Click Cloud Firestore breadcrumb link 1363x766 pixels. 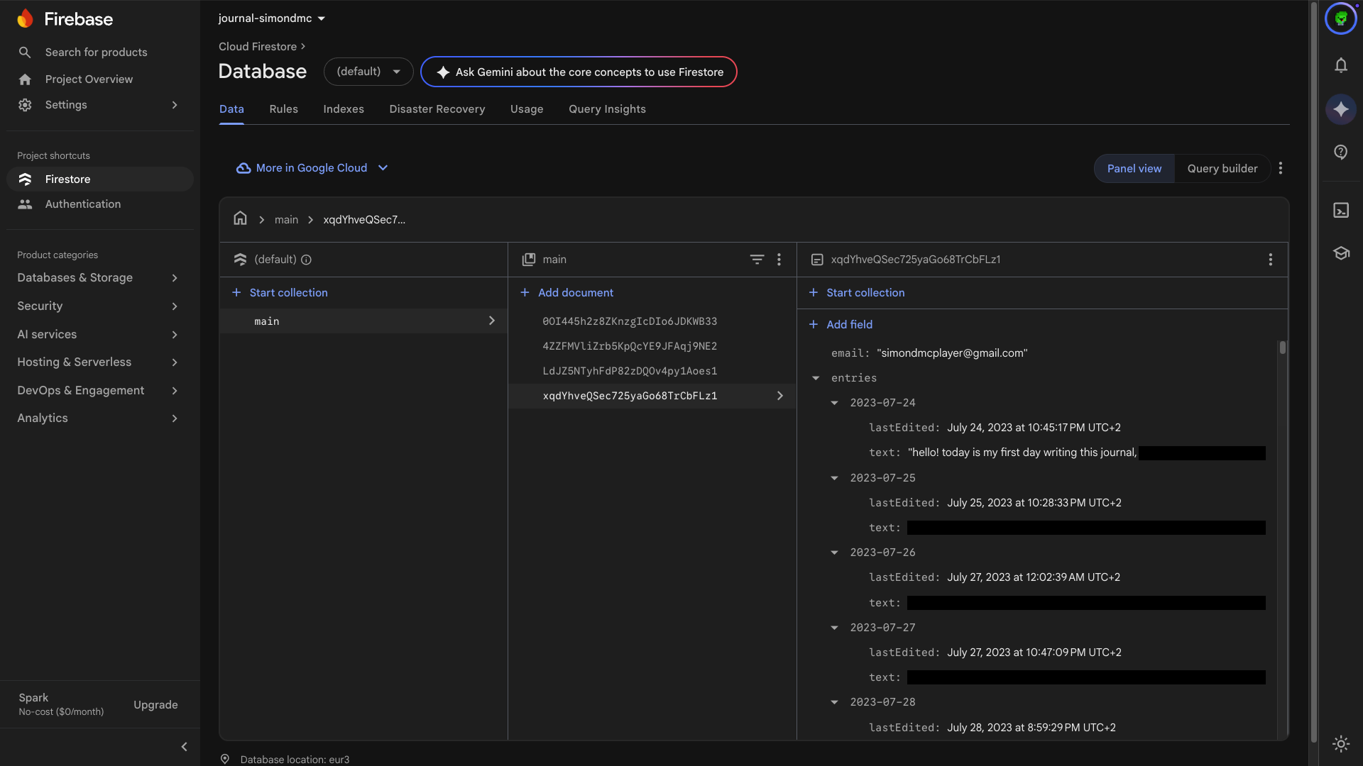tap(257, 46)
